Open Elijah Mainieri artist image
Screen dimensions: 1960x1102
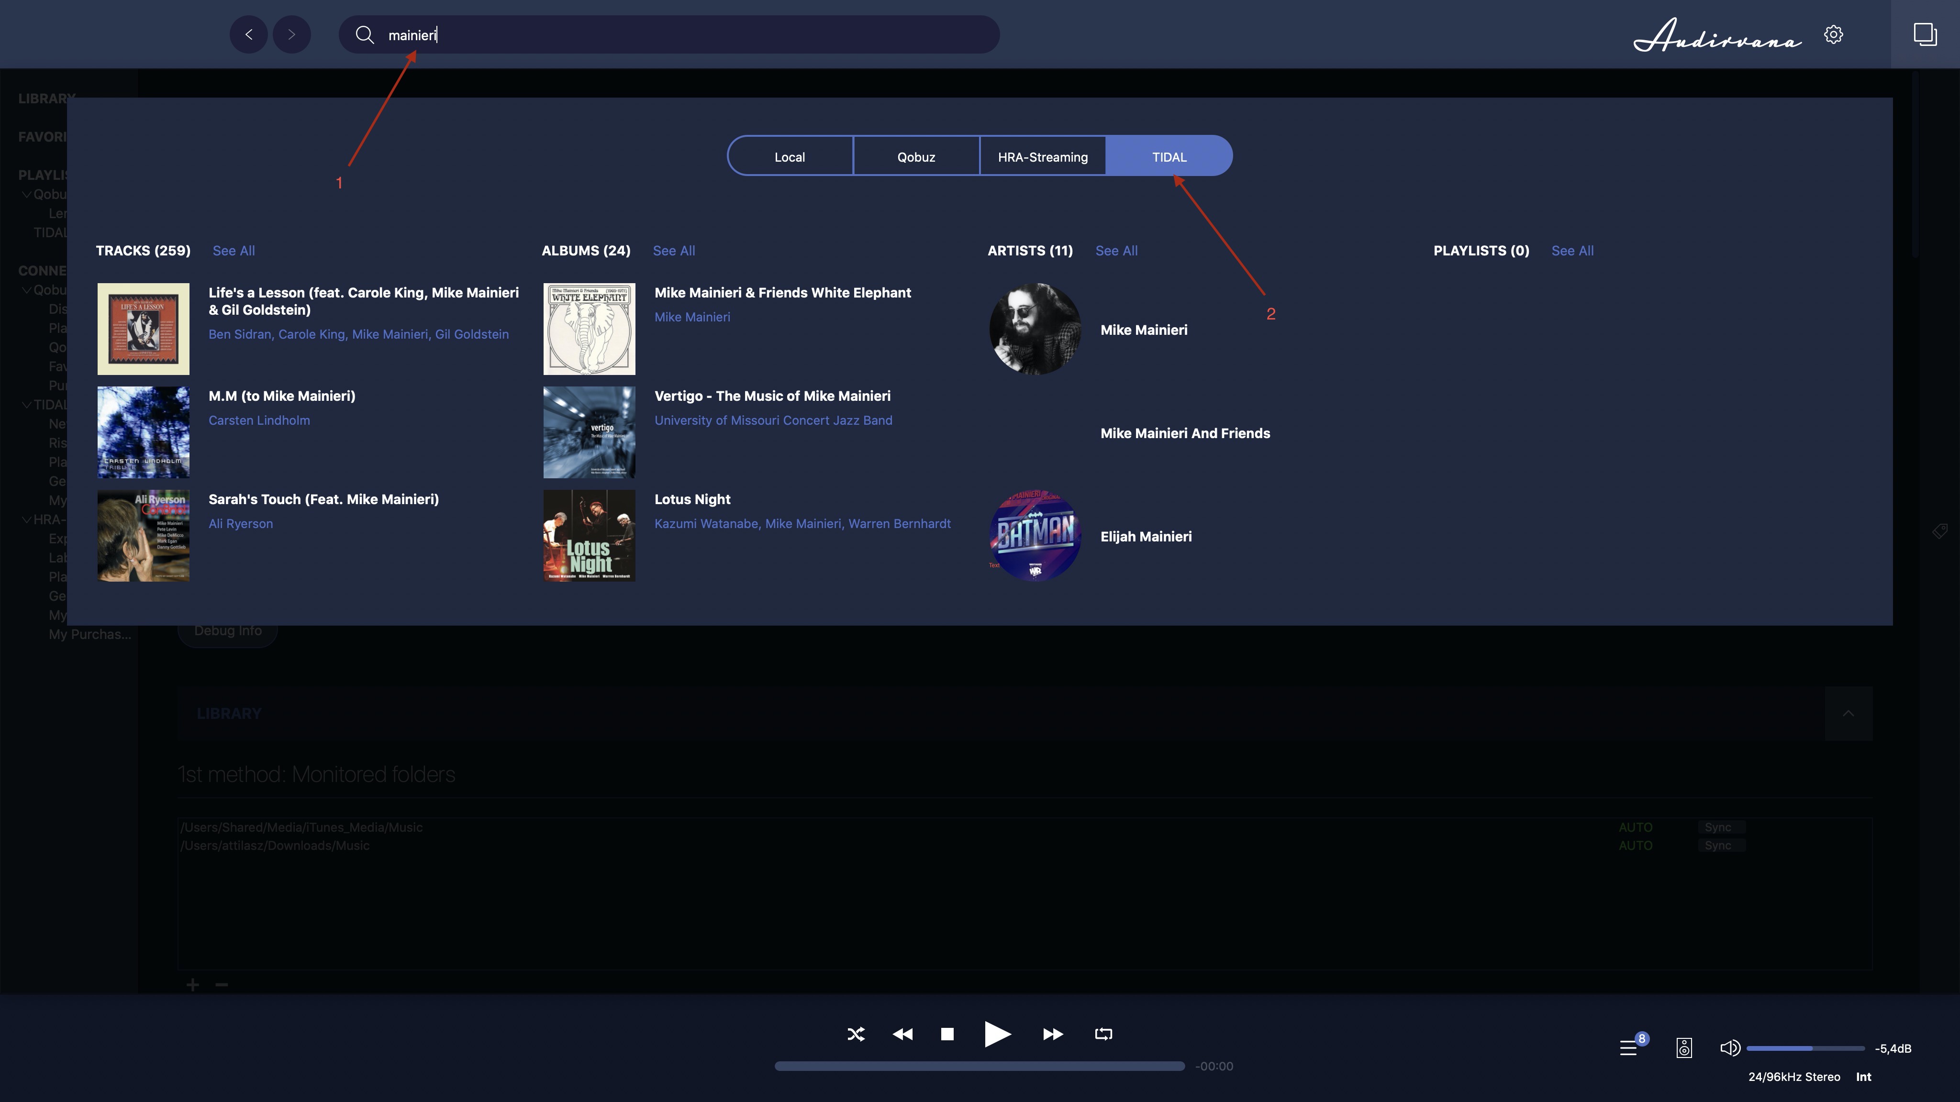pyautogui.click(x=1035, y=535)
